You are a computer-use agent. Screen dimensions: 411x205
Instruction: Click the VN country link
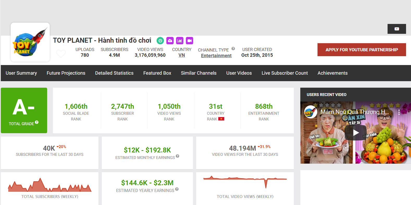[182, 55]
